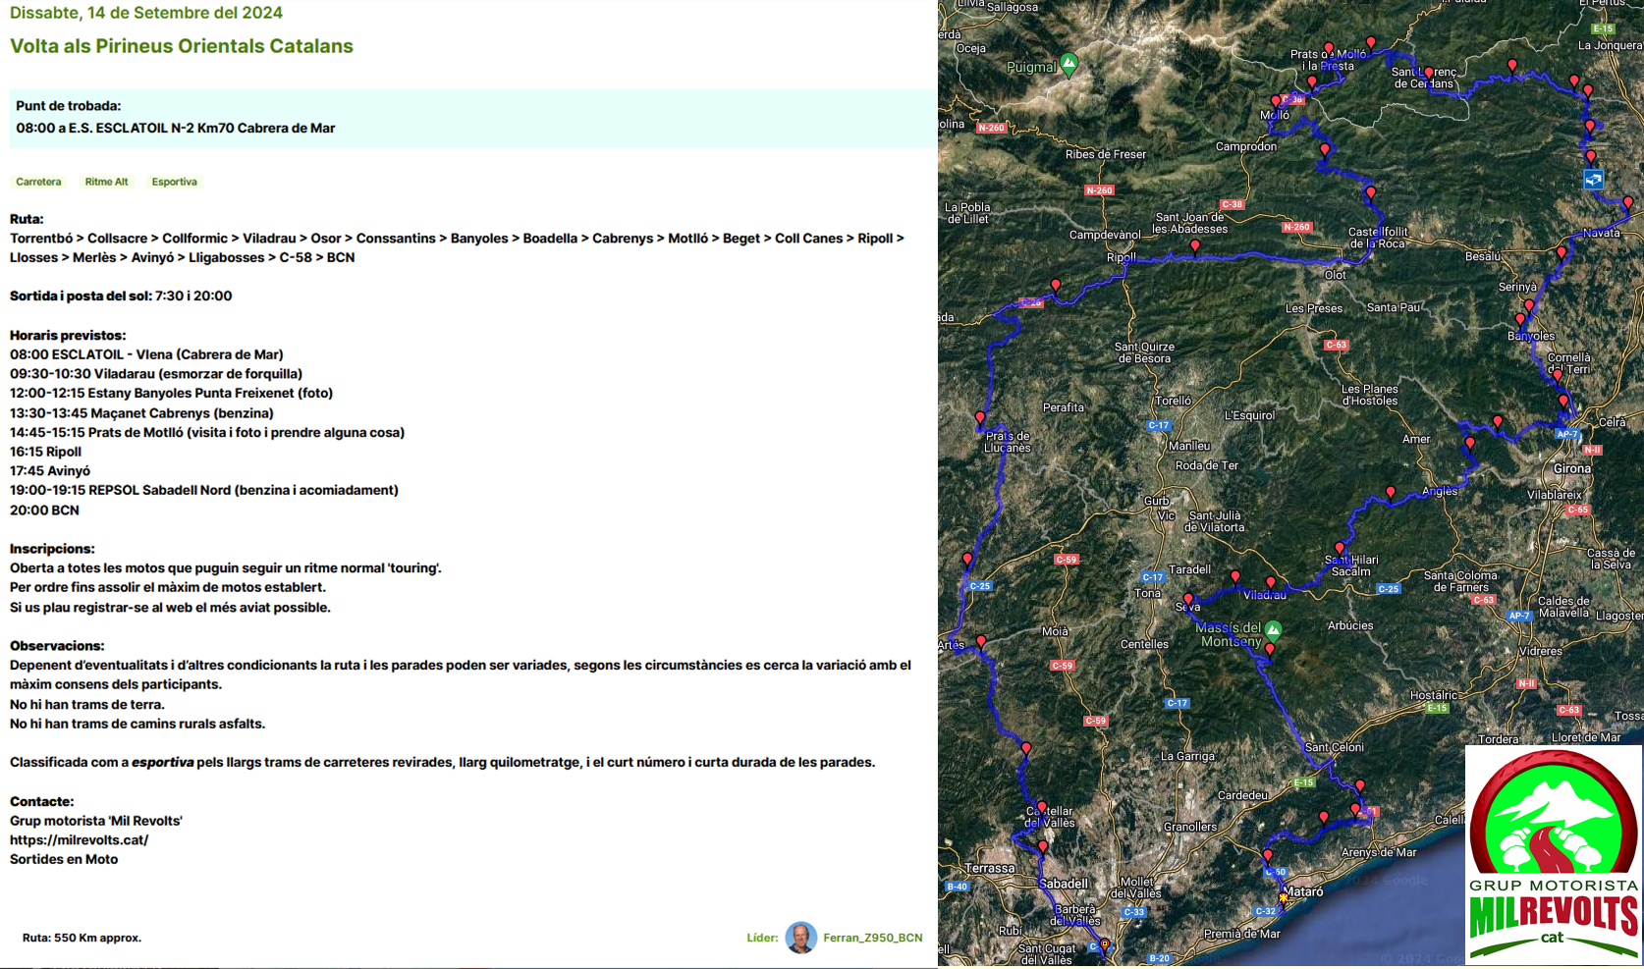Open leader Ferran_Z950_BCN's profile name

point(872,938)
